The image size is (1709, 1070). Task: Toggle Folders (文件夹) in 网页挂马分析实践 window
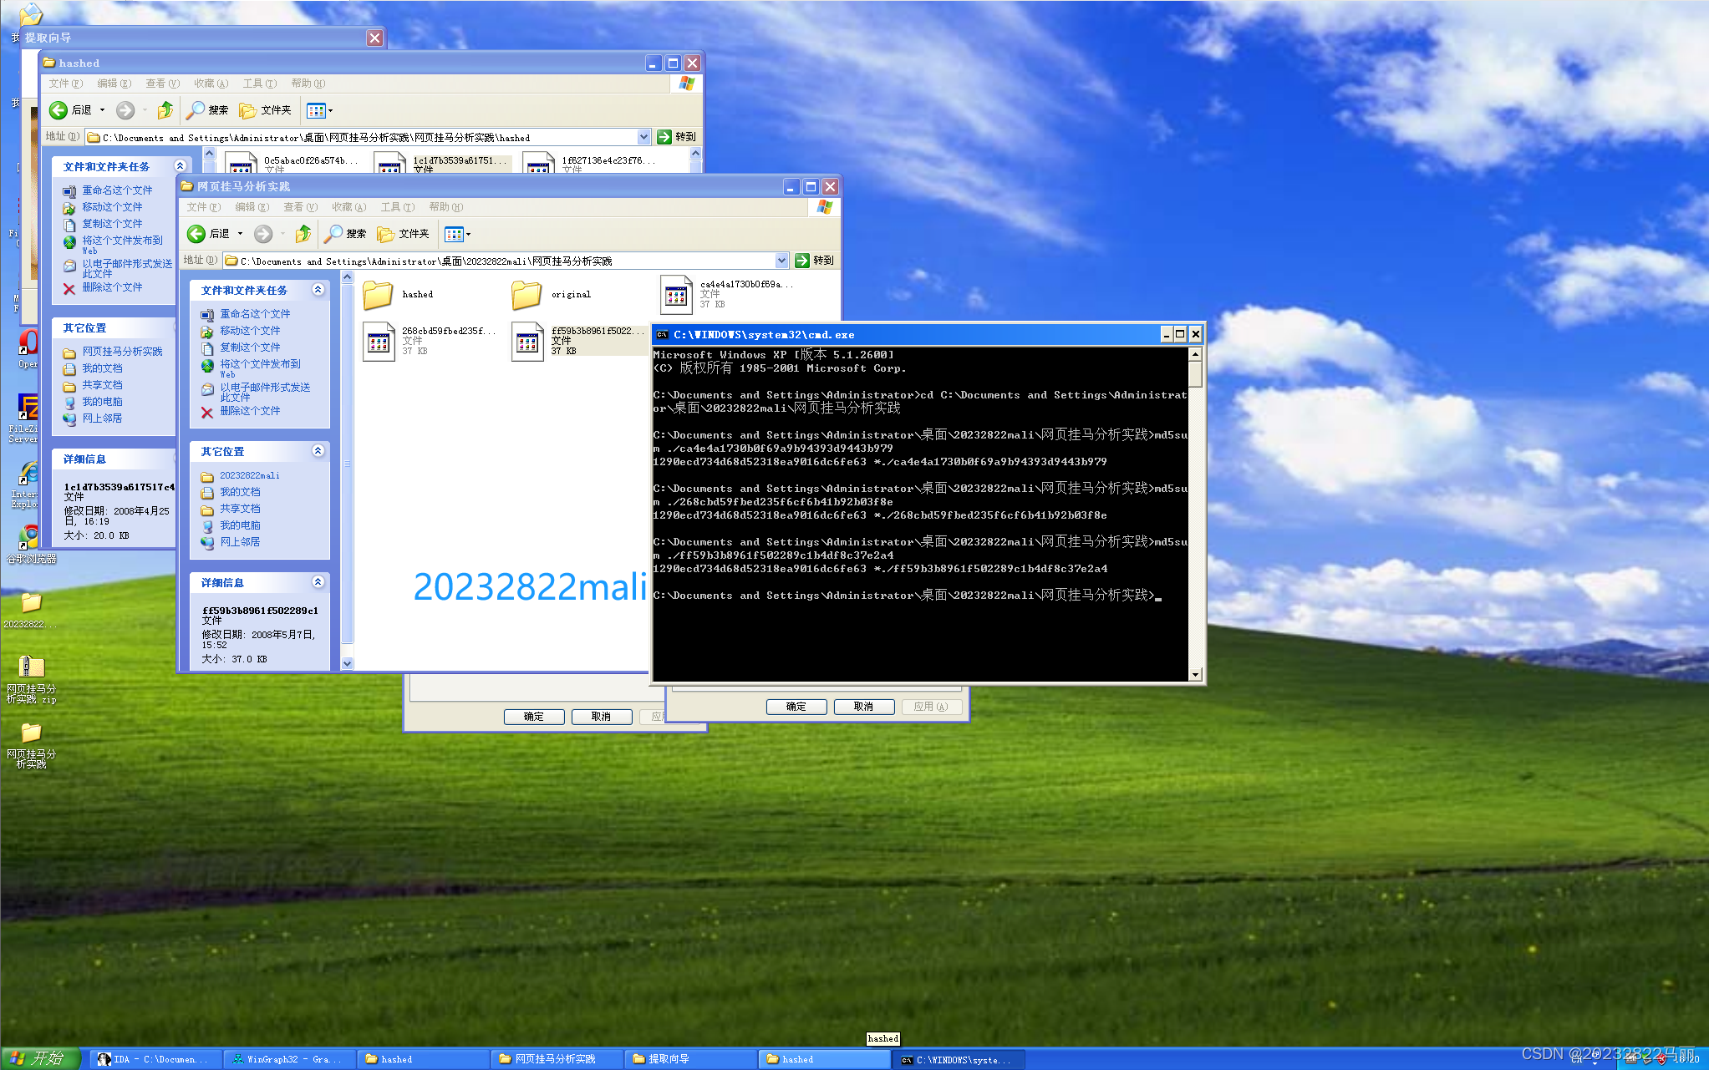403,234
